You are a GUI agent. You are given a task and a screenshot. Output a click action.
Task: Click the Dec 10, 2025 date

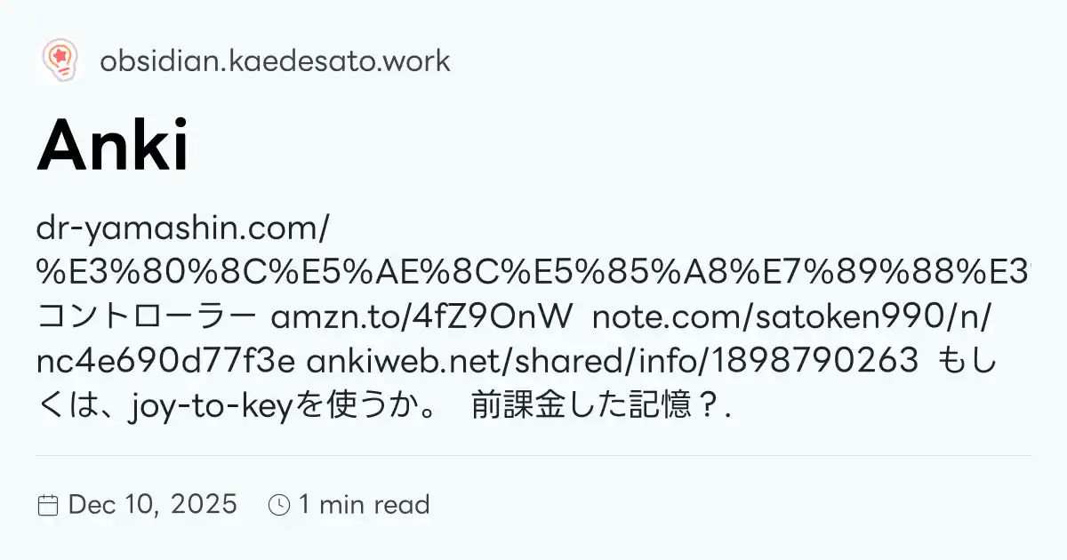coord(152,505)
